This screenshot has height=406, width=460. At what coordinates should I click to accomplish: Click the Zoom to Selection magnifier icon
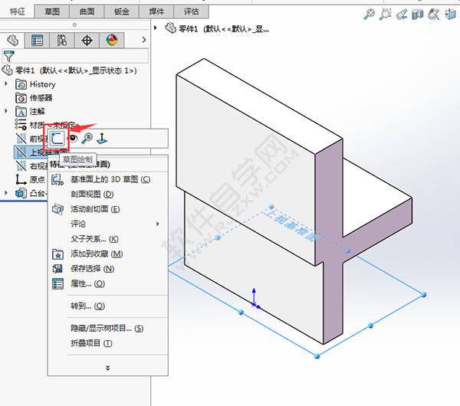(x=87, y=138)
